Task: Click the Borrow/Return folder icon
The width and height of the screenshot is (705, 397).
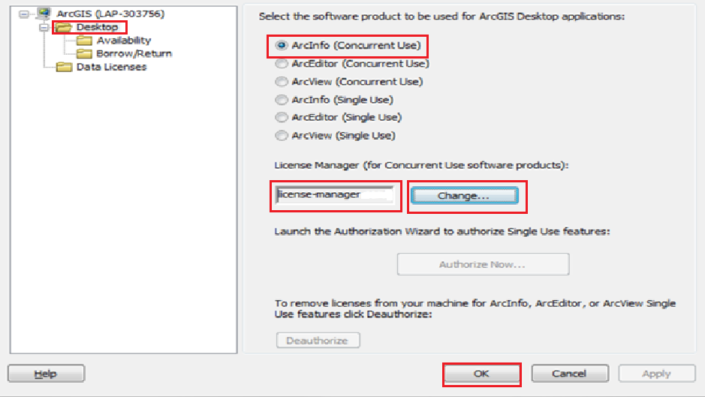Action: coord(84,54)
